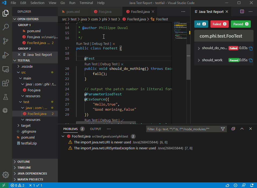Open the Manage settings gear icon

tap(6, 175)
